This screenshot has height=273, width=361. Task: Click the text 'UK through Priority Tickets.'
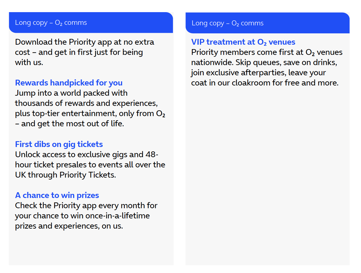(x=65, y=175)
